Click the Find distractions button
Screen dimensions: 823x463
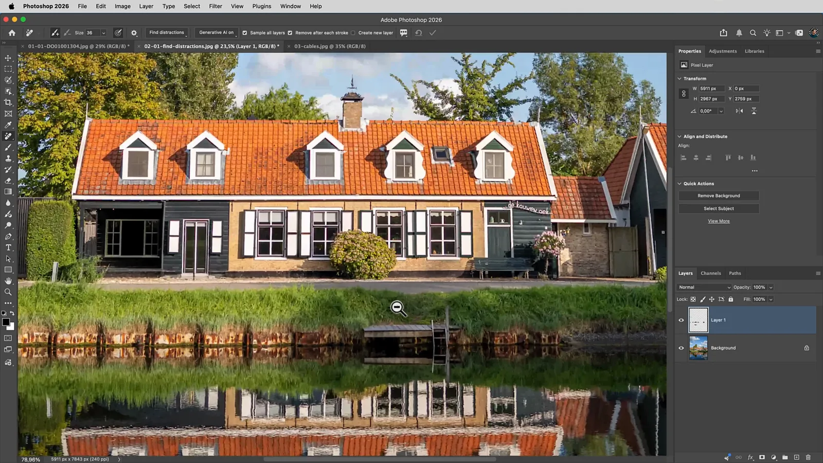[167, 32]
